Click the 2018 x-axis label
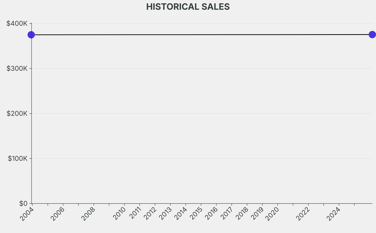 point(242,214)
